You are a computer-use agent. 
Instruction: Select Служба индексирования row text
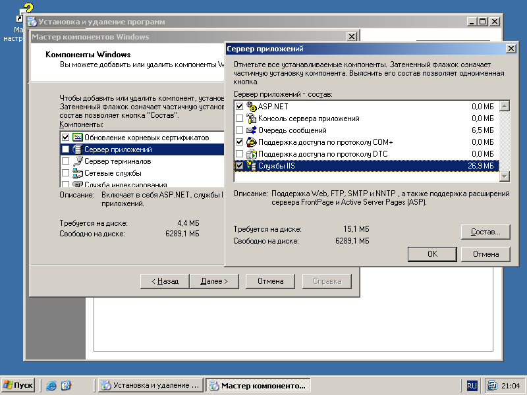126,185
